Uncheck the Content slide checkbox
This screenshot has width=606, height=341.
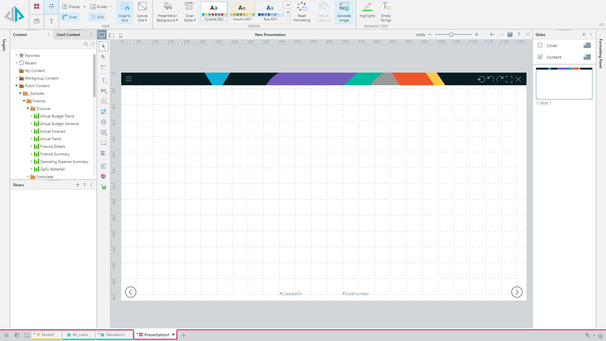(540, 57)
